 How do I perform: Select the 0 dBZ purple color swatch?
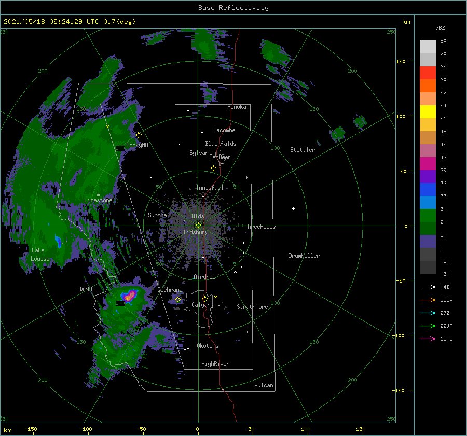coord(428,242)
